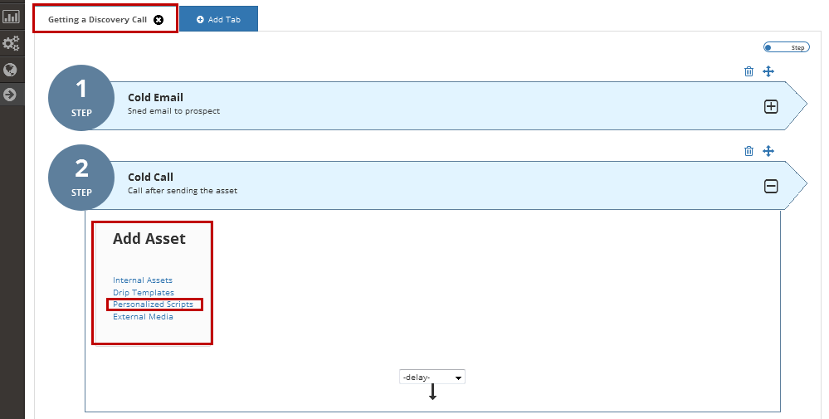The height and width of the screenshot is (419, 829).
Task: Delete step 2 Cold Call with trash icon
Action: pyautogui.click(x=749, y=151)
